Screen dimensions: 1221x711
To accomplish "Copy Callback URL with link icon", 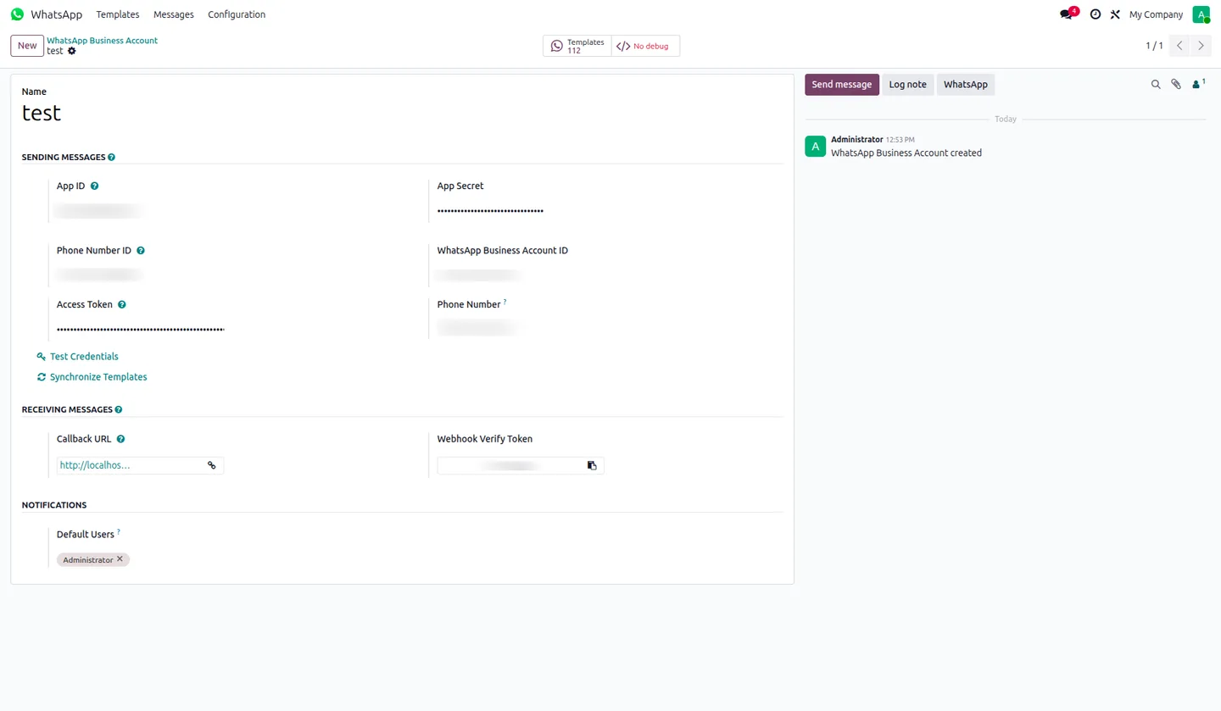I will point(212,465).
